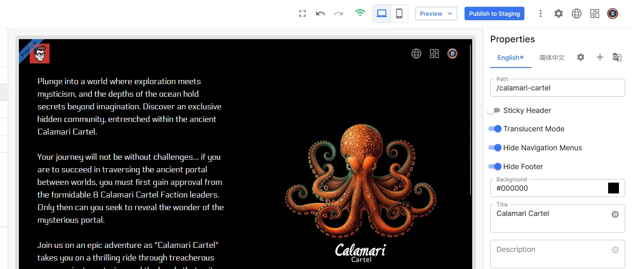This screenshot has height=269, width=632.
Task: Click Publish to Staging button
Action: 494,13
